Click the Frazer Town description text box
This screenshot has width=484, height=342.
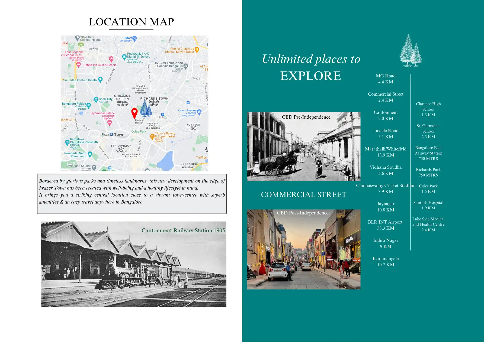(x=132, y=194)
